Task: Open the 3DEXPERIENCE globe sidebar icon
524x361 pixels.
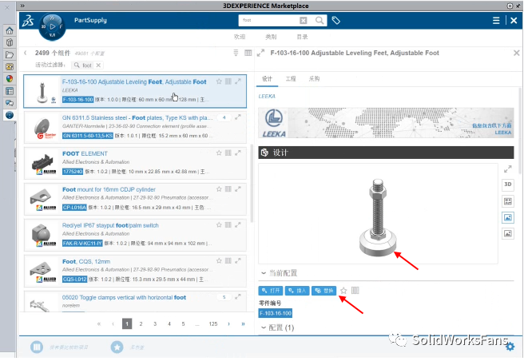Action: tap(10, 115)
